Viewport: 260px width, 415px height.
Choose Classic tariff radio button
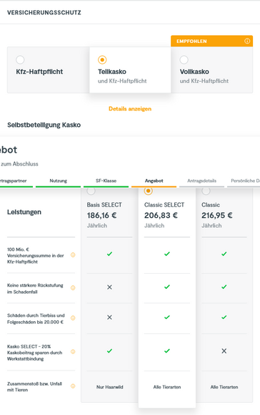click(206, 191)
